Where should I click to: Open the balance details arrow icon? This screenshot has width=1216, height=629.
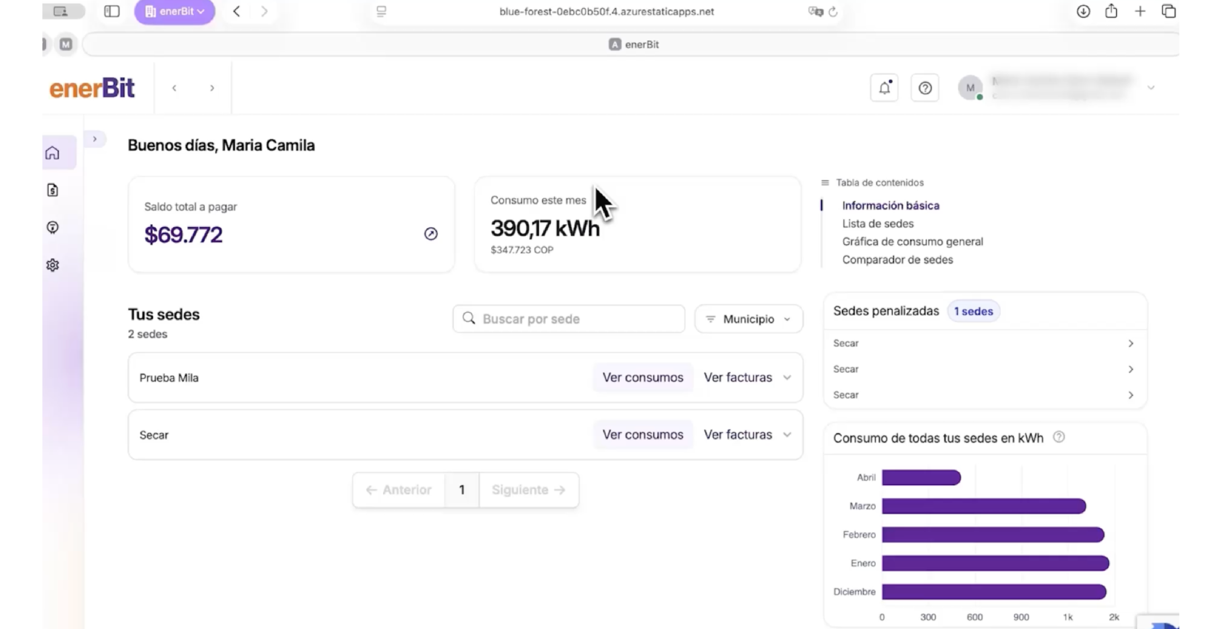click(x=431, y=234)
